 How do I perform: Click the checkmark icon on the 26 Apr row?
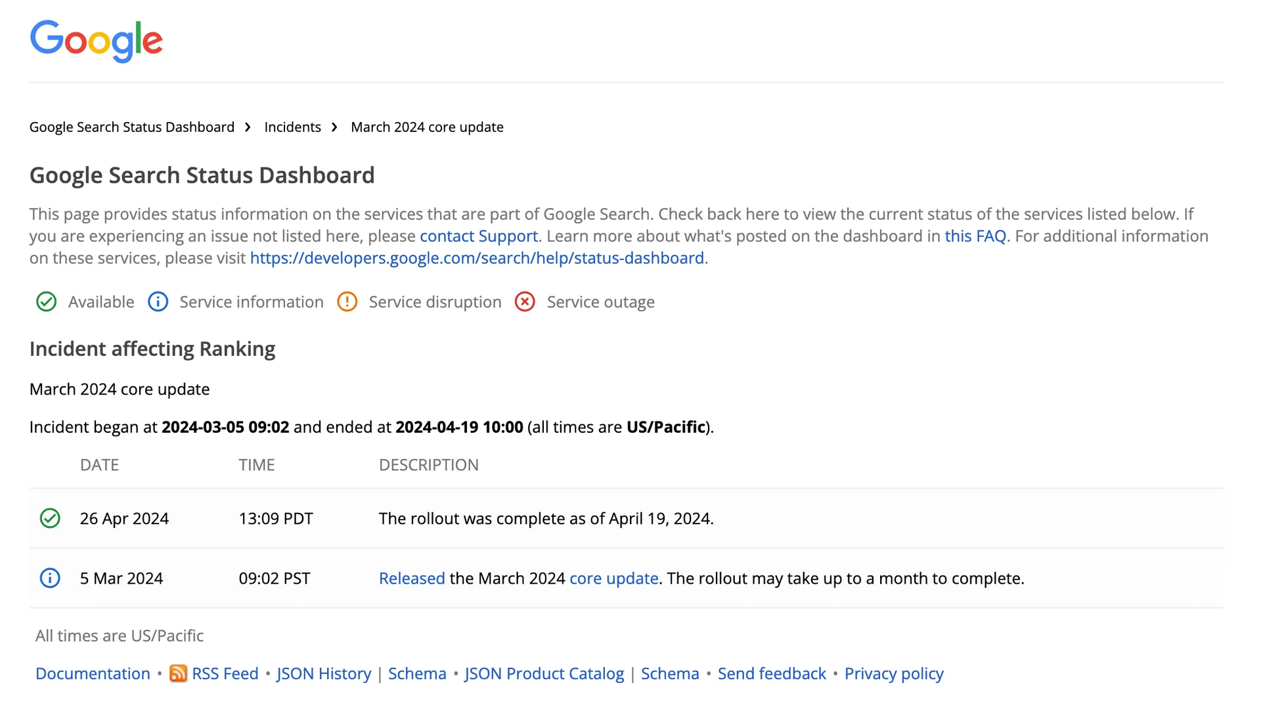click(49, 518)
